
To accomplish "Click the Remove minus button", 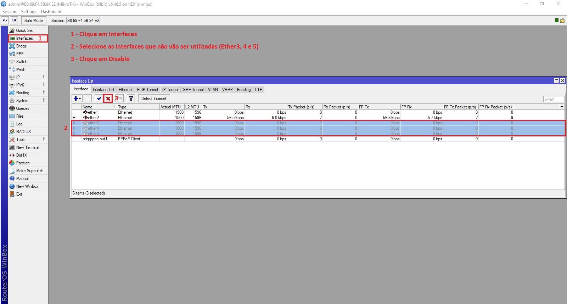I will (x=88, y=98).
